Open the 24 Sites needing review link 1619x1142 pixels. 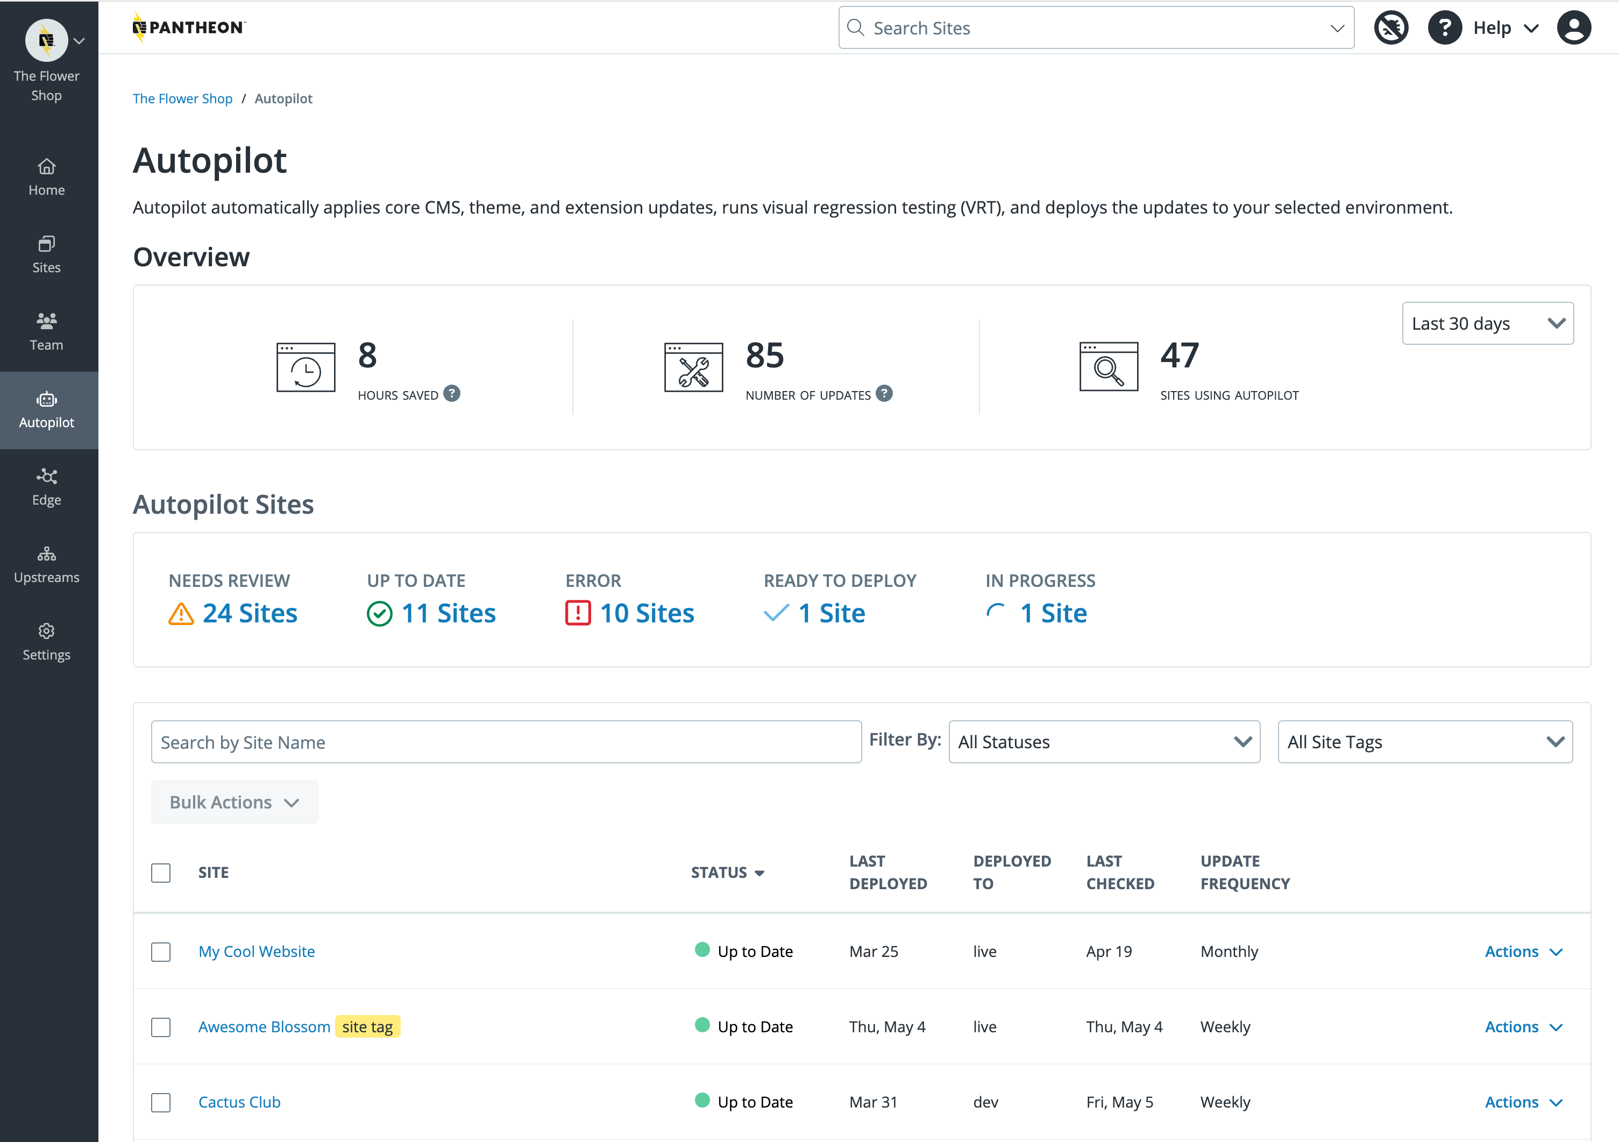[x=250, y=612]
